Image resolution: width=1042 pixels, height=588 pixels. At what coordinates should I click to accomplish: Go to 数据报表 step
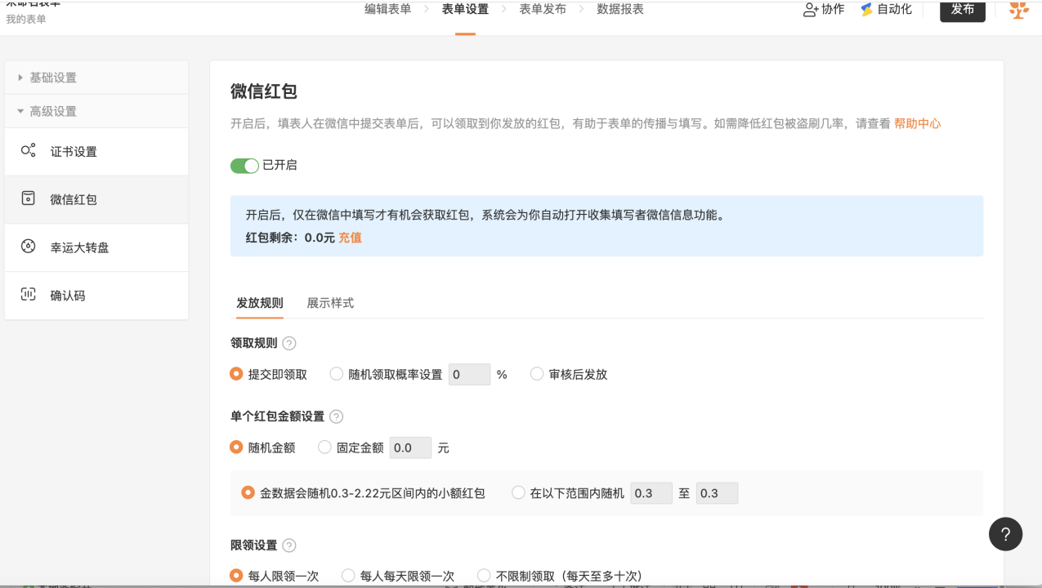coord(620,10)
